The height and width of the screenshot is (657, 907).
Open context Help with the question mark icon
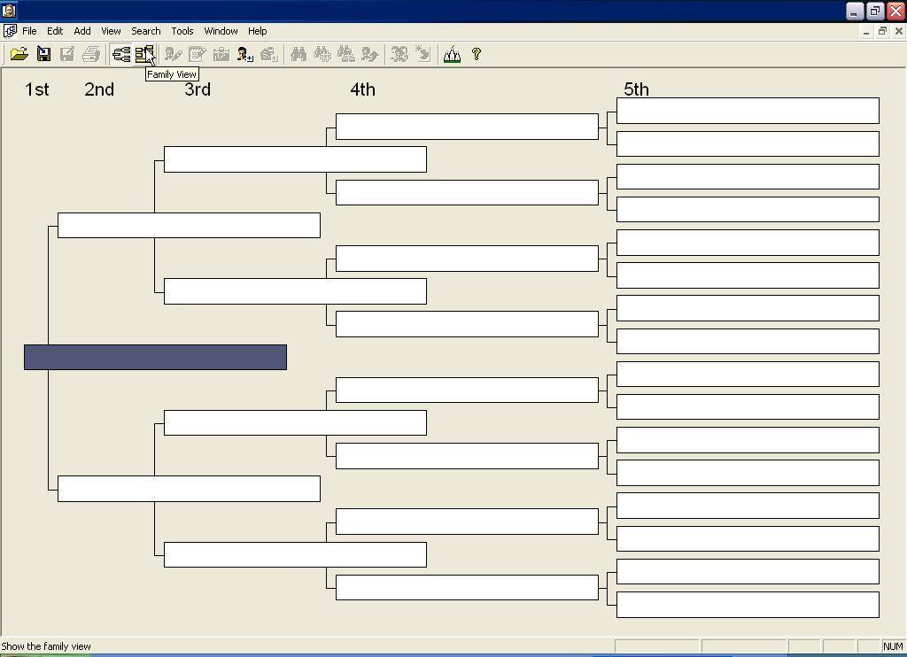coord(476,54)
